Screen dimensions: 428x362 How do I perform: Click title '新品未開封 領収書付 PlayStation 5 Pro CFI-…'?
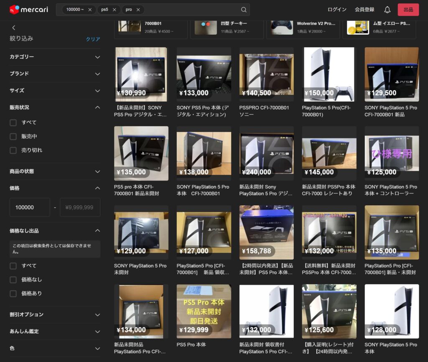pyautogui.click(x=266, y=348)
